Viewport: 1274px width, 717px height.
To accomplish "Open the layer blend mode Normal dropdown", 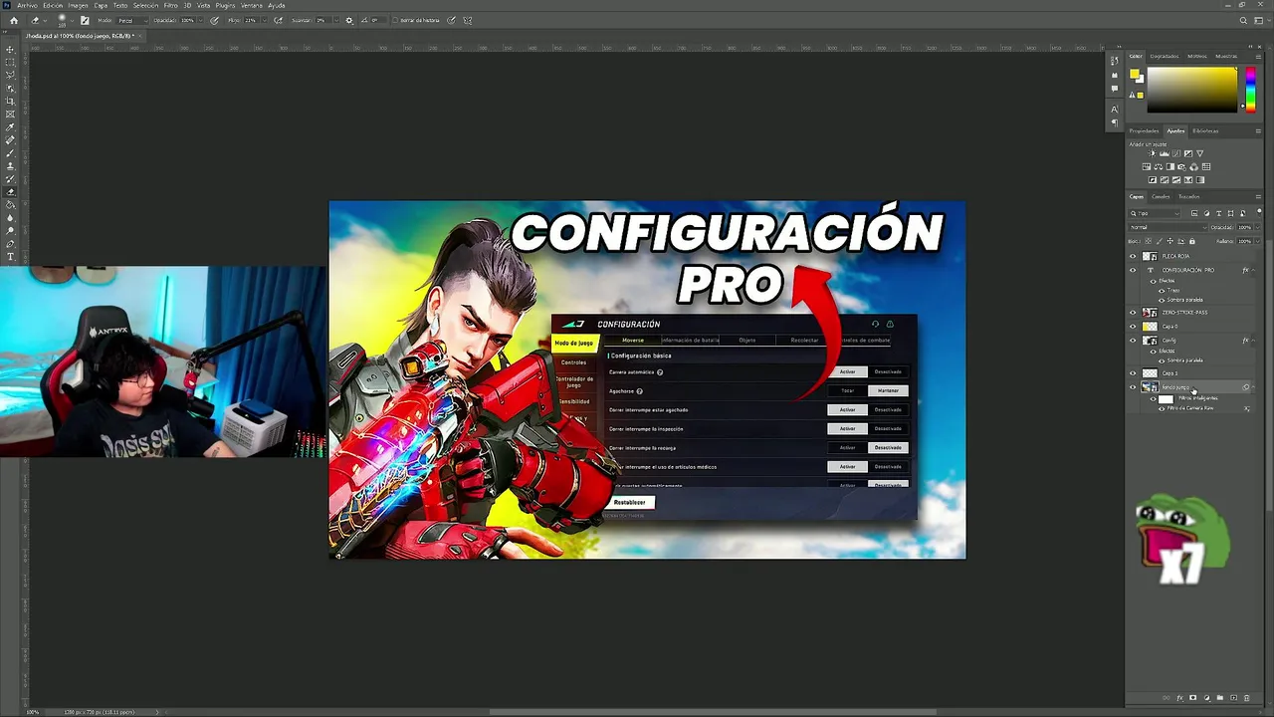I will 1168,227.
